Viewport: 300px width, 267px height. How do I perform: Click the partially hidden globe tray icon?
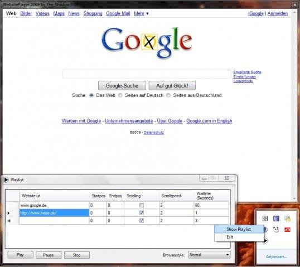pyautogui.click(x=265, y=229)
